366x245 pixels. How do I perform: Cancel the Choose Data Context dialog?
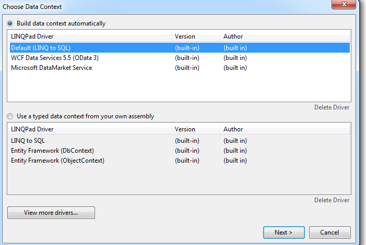(329, 232)
